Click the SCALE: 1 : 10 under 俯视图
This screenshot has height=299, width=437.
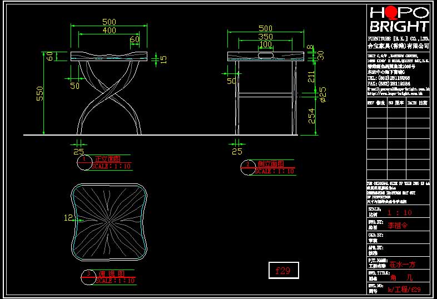[x=115, y=281]
